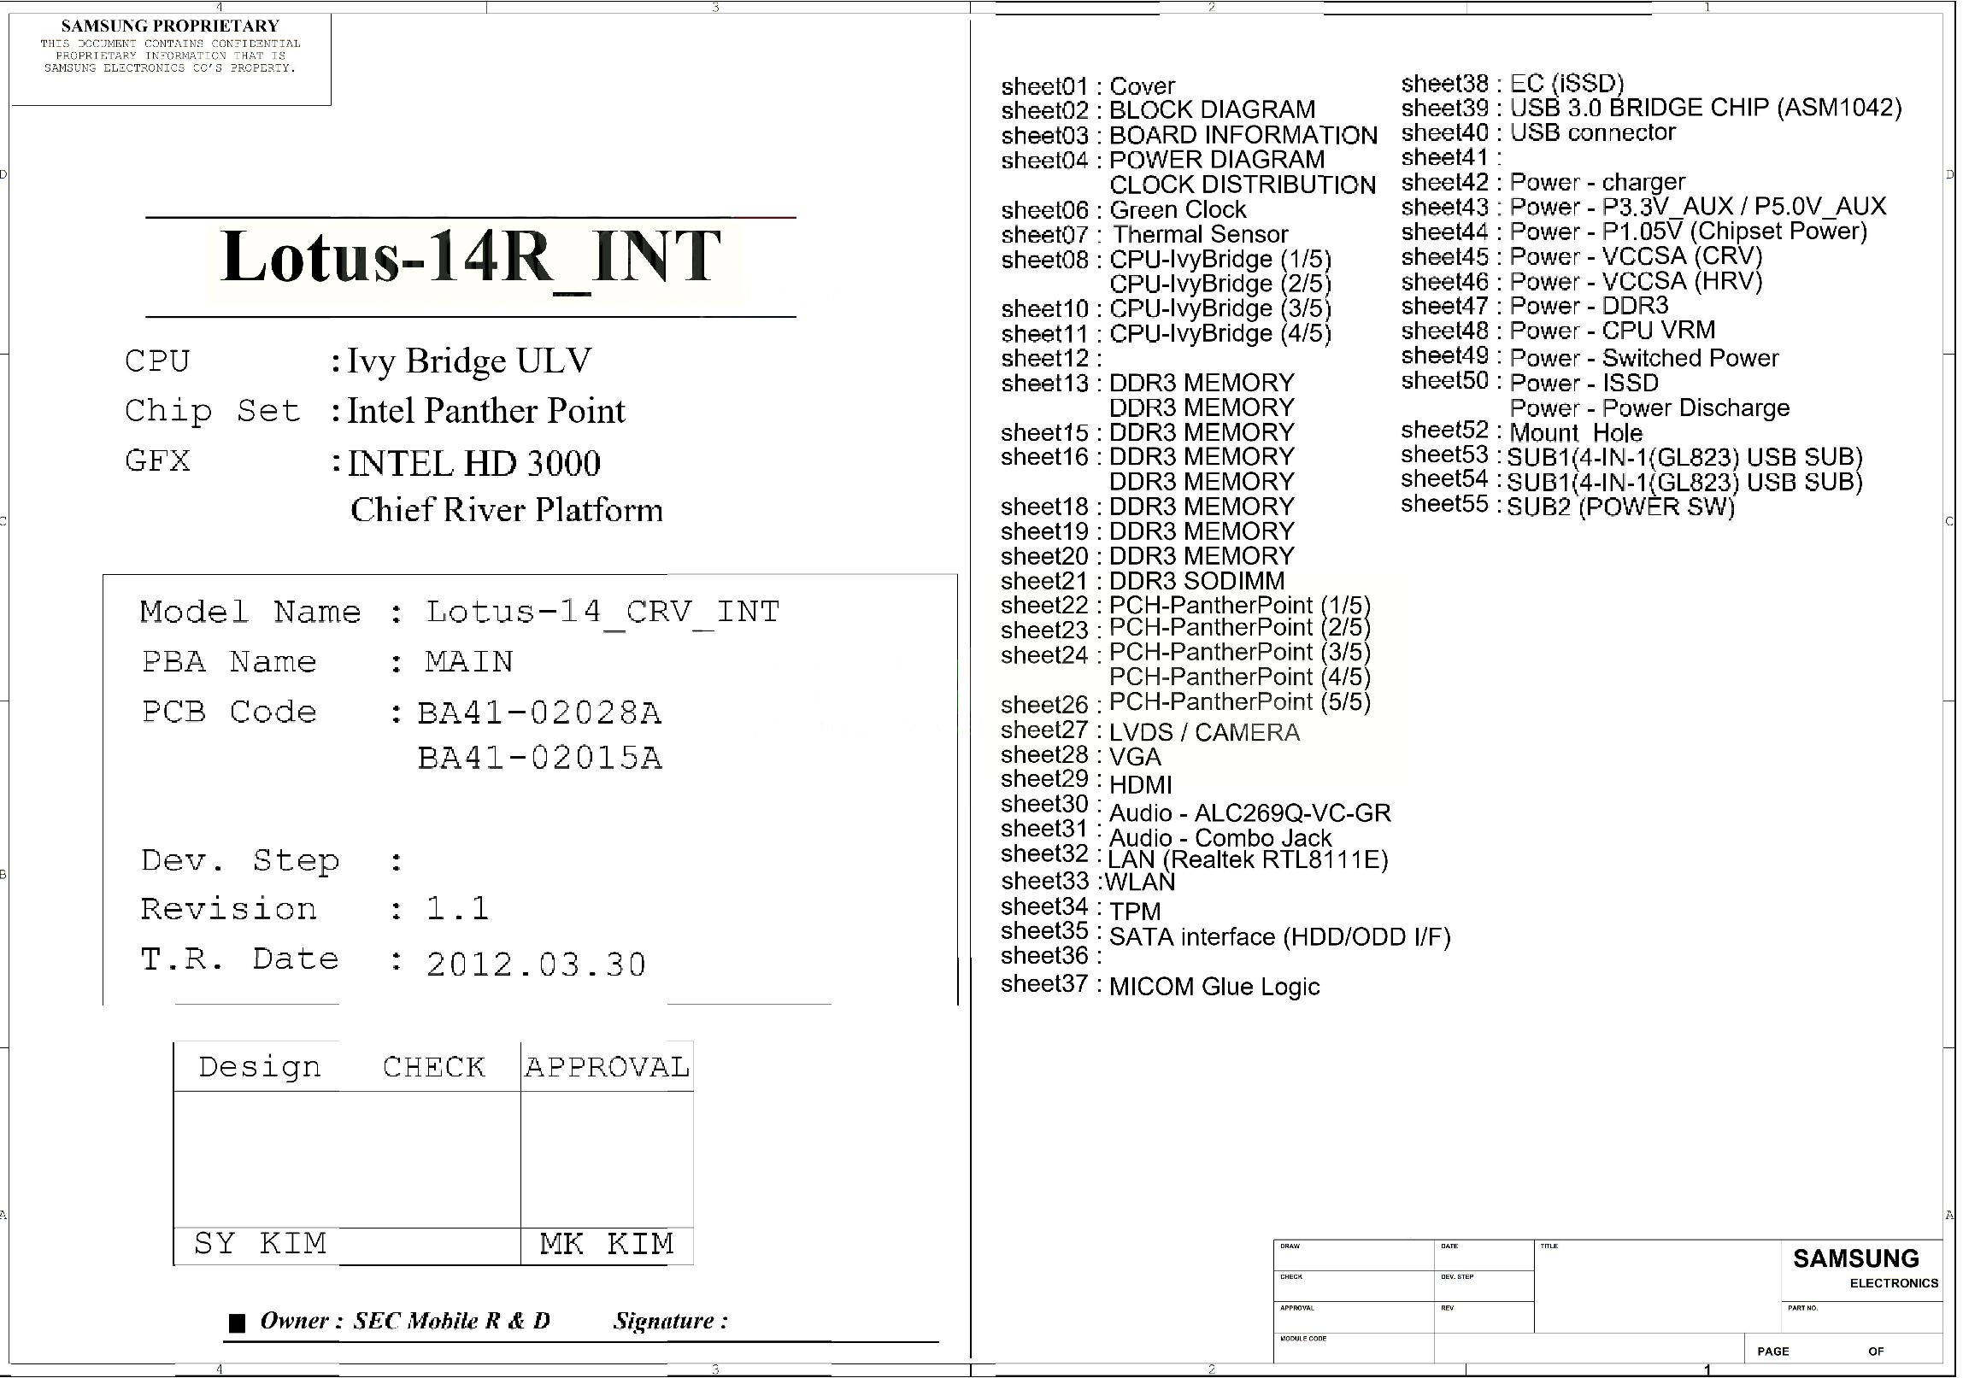Click T.R. Date '2012.03.30'
The height and width of the screenshot is (1378, 1963).
[536, 965]
